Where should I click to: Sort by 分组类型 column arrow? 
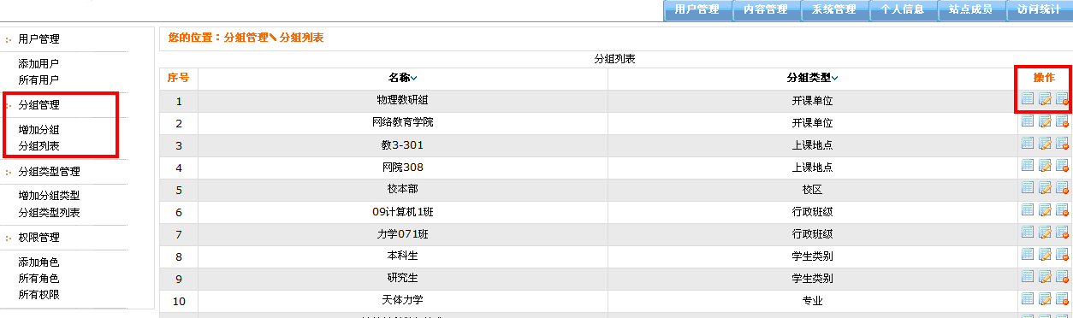pyautogui.click(x=835, y=79)
